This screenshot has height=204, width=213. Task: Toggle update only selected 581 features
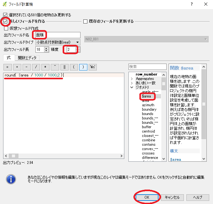click(5, 15)
